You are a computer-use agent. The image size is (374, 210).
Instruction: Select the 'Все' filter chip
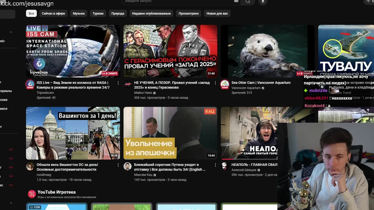click(31, 13)
